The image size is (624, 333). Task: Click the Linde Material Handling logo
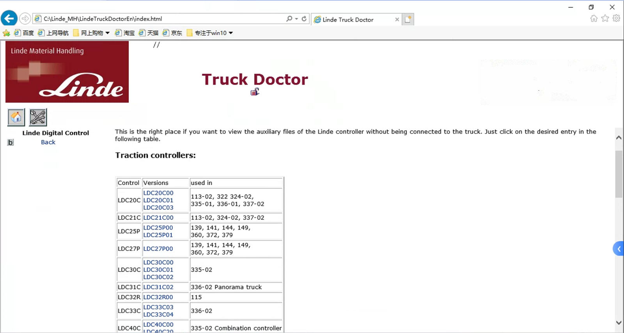tap(67, 72)
